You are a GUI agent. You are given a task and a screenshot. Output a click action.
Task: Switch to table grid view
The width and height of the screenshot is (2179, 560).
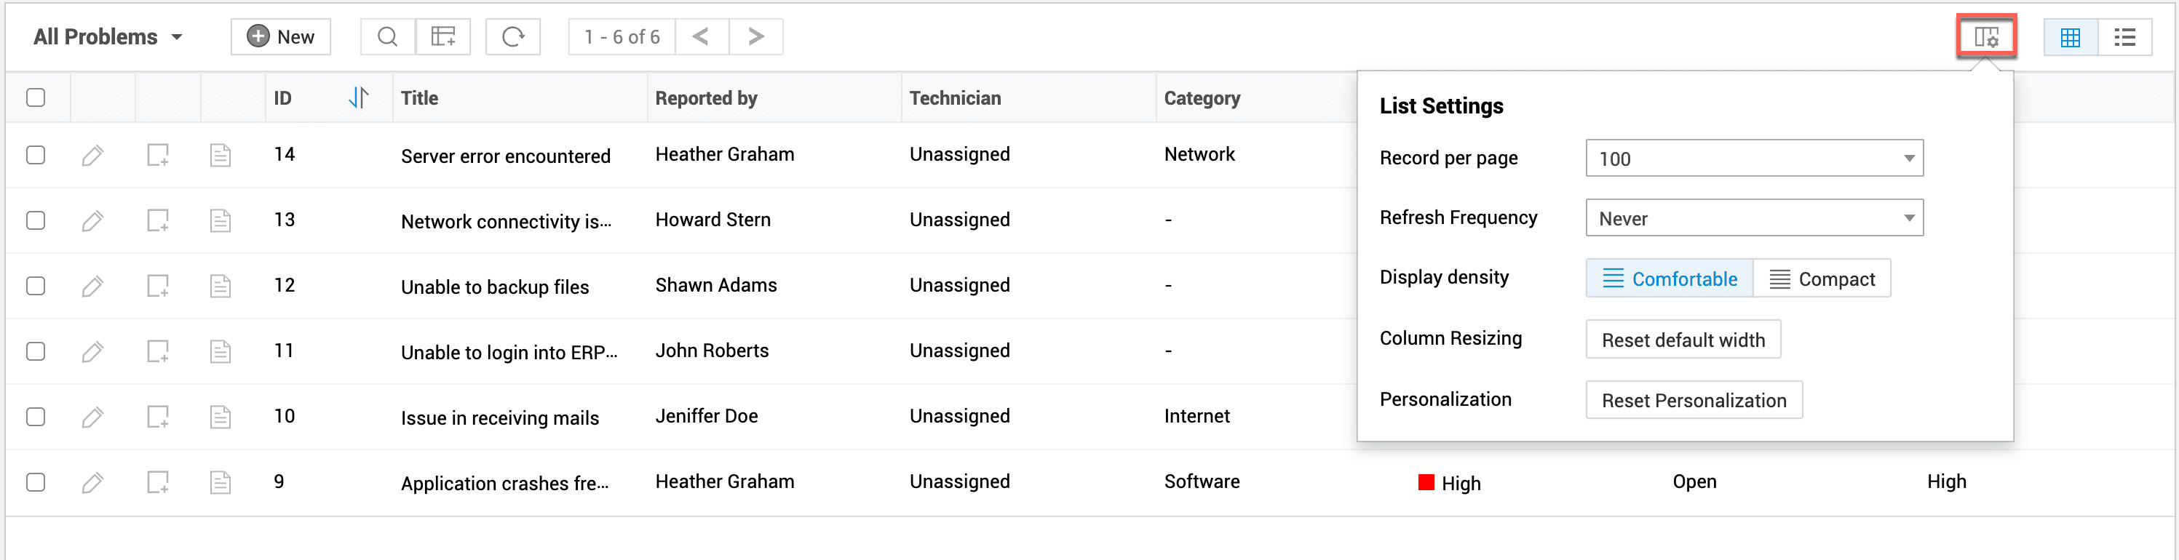(2070, 37)
